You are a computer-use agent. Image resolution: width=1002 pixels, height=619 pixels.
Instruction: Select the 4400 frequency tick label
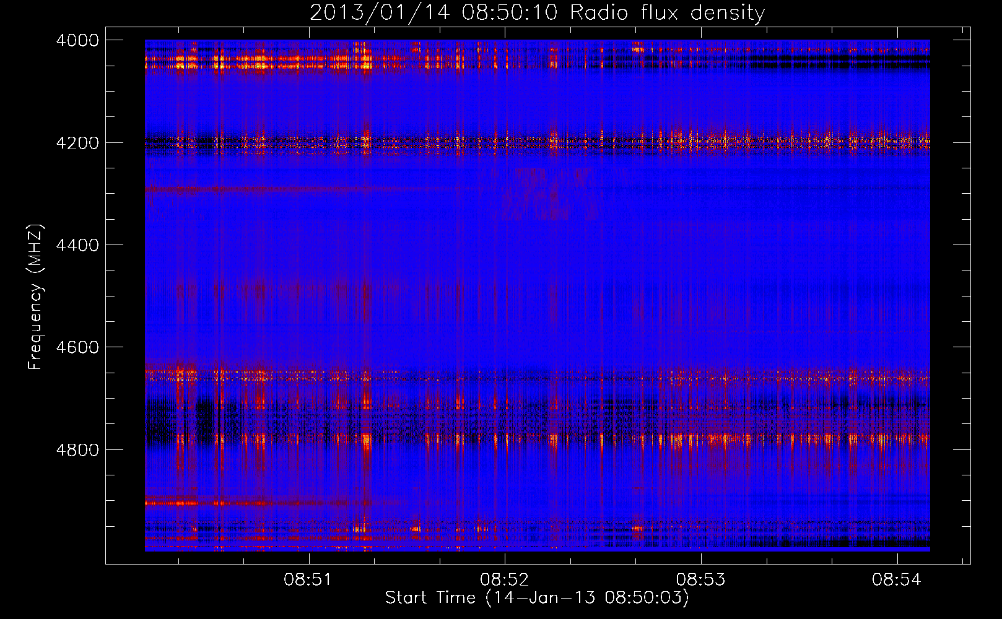pos(77,245)
